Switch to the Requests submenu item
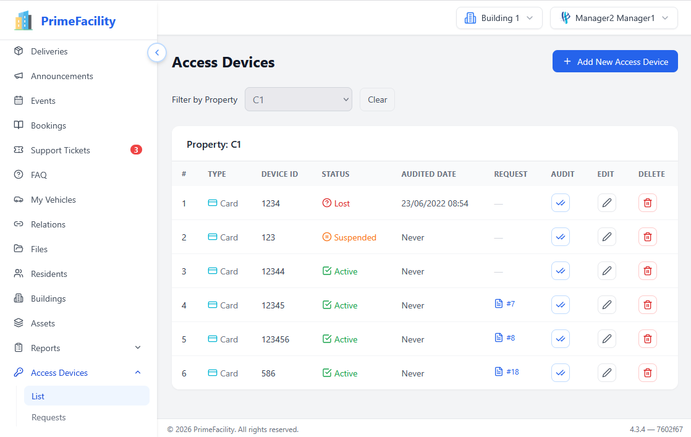The width and height of the screenshot is (691, 437). tap(48, 417)
